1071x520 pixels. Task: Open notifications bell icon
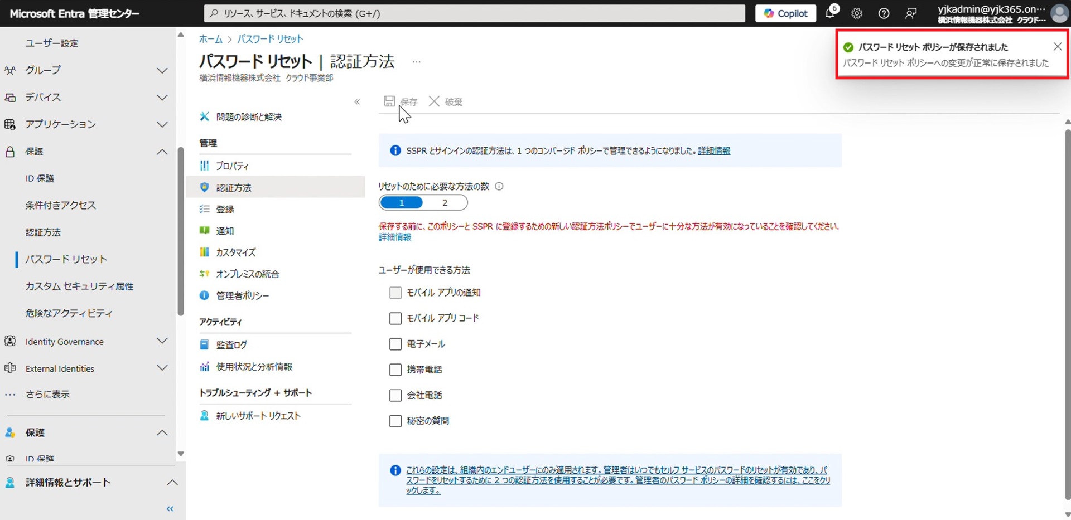(830, 13)
